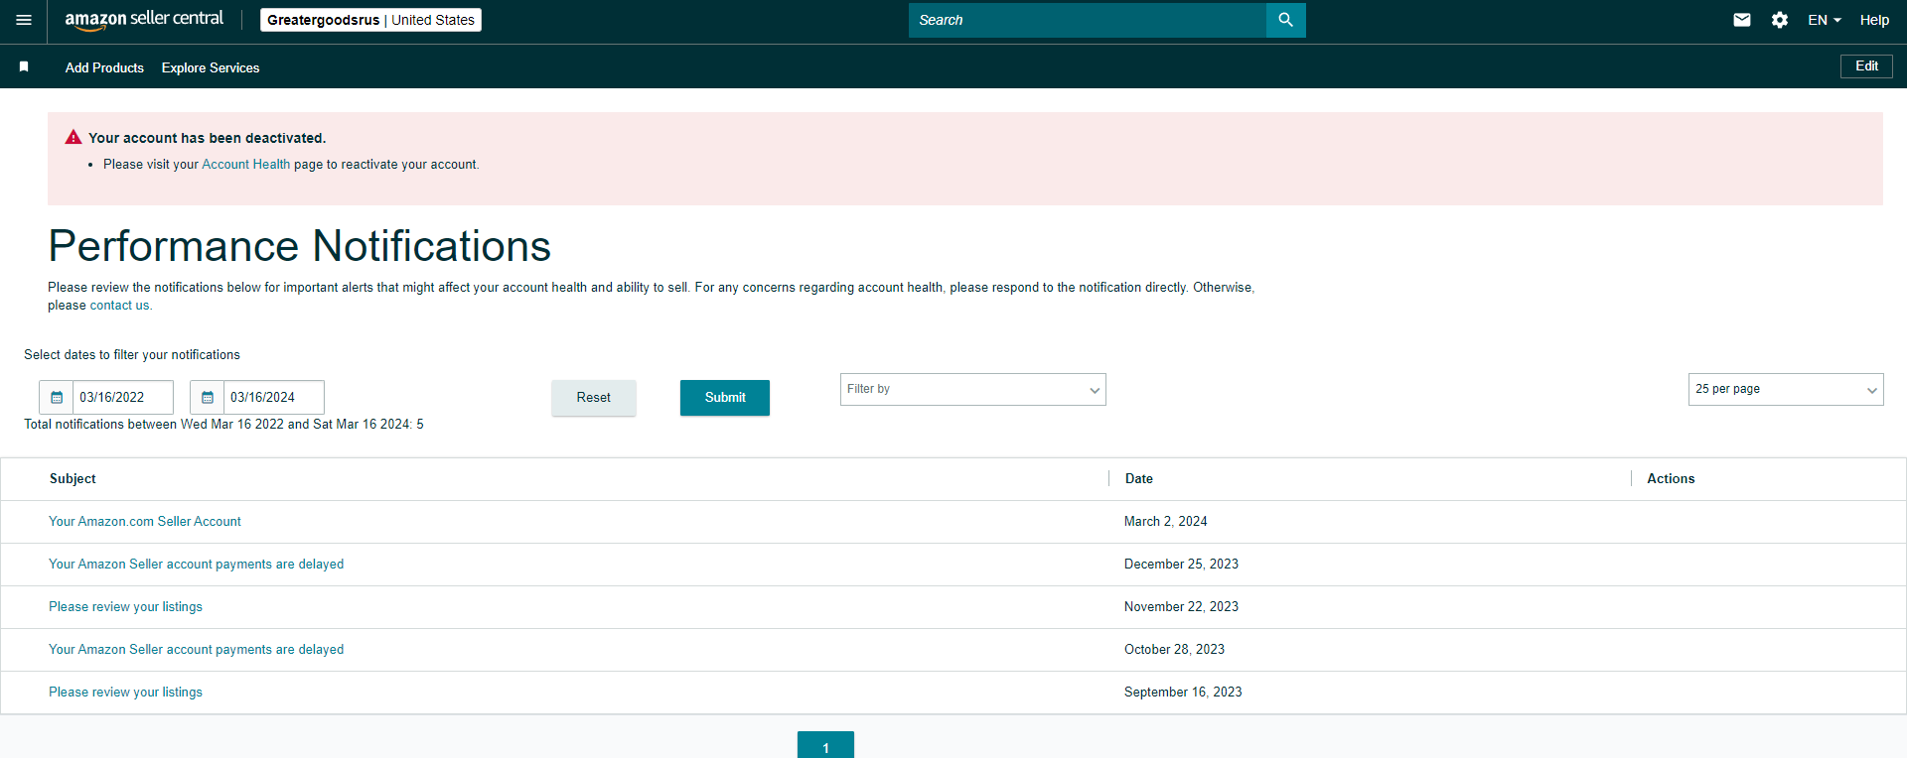Viewport: 1907px width, 758px height.
Task: Open September 16 Please review your listings
Action: click(x=125, y=692)
